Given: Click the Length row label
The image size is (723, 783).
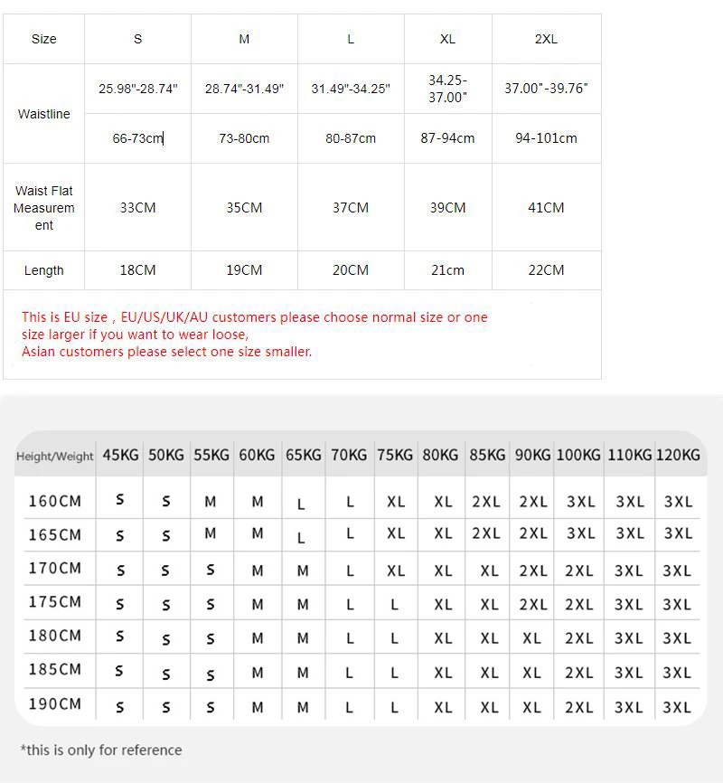Looking at the screenshot, I should tap(44, 270).
